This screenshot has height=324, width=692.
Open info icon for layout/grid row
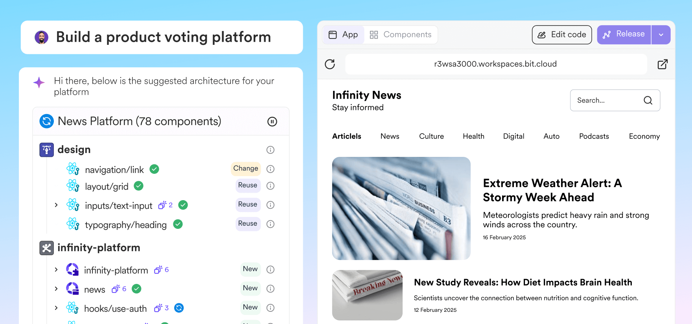[271, 186]
